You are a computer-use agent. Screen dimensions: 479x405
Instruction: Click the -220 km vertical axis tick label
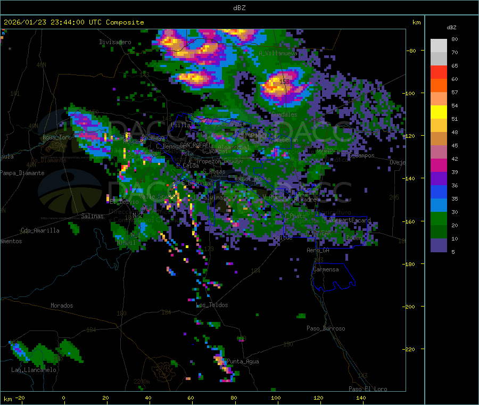tap(408, 349)
